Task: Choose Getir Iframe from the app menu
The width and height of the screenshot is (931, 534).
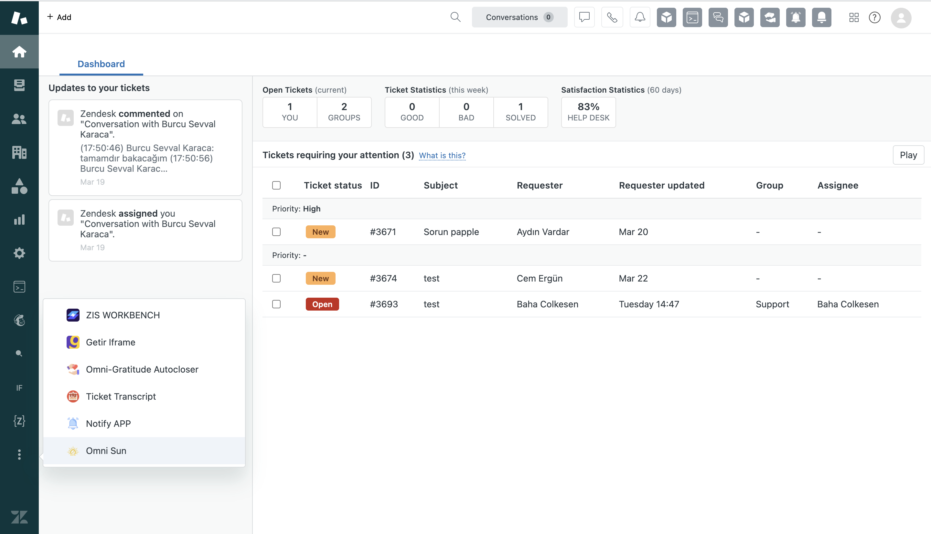Action: 144,342
